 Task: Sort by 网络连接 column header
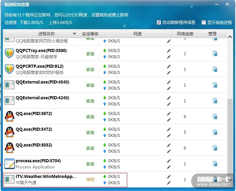[x=185, y=34]
